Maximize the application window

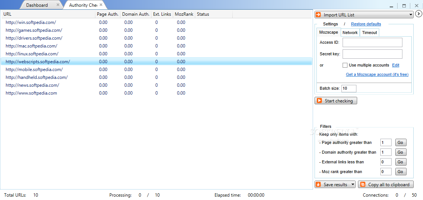(x=404, y=6)
